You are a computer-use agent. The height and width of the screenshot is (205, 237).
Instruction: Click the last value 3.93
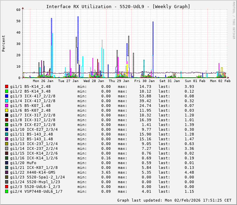point(189,86)
